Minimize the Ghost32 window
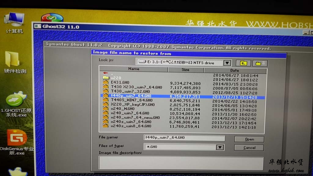 click(305, 33)
